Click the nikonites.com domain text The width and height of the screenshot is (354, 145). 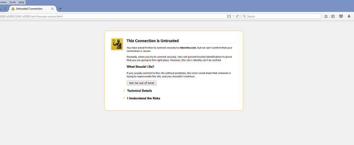click(188, 48)
